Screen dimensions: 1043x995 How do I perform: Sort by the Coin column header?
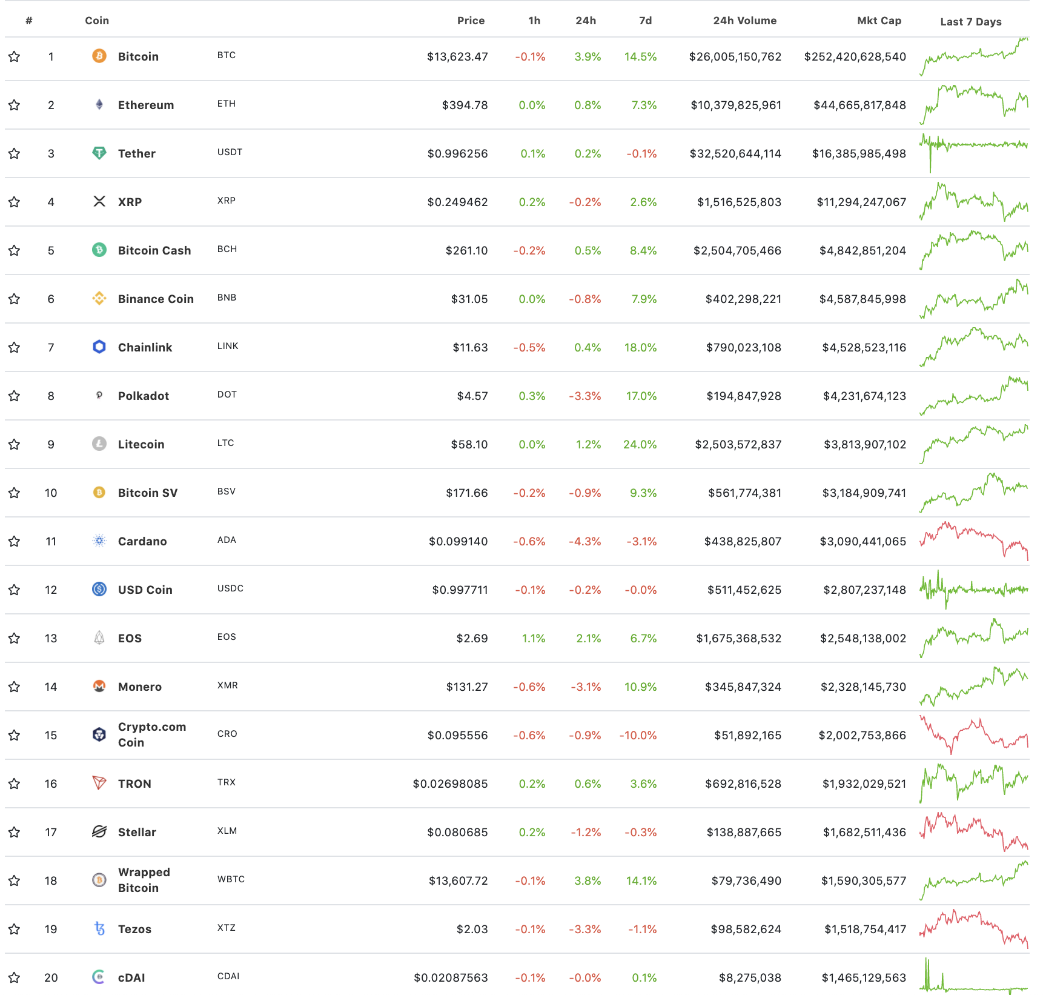pyautogui.click(x=97, y=21)
